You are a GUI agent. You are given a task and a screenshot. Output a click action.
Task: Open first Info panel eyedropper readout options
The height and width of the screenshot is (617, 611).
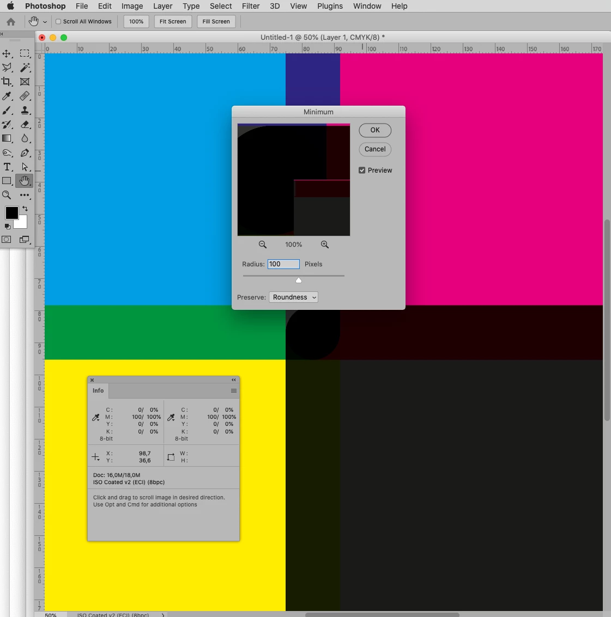pos(96,418)
